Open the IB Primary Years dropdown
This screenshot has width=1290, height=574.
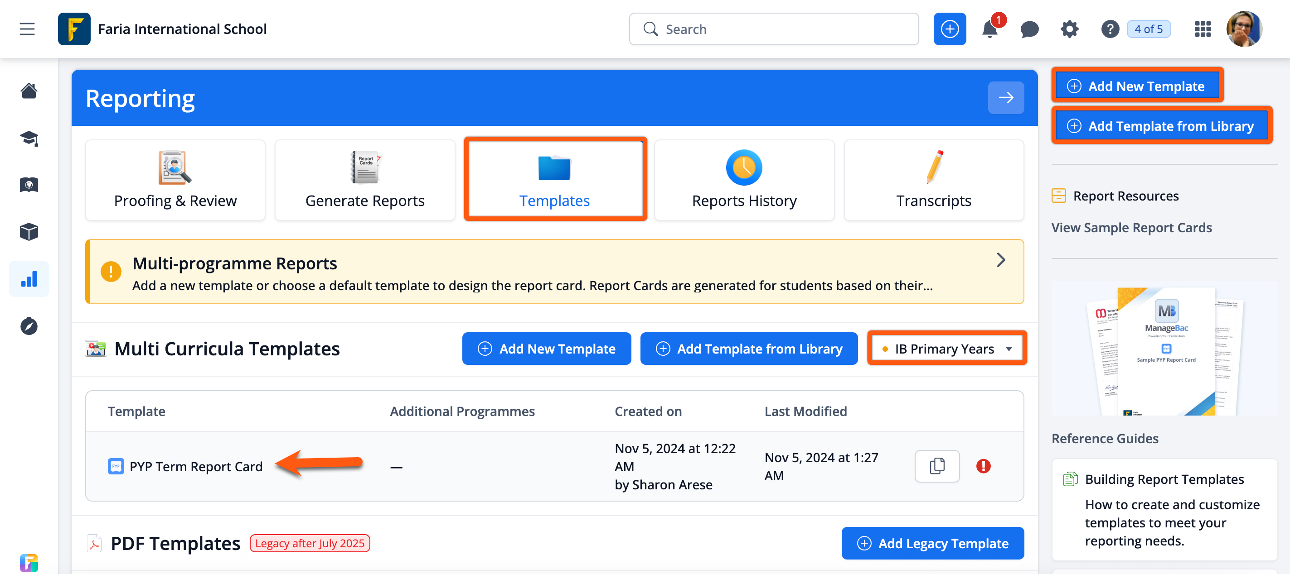tap(946, 349)
